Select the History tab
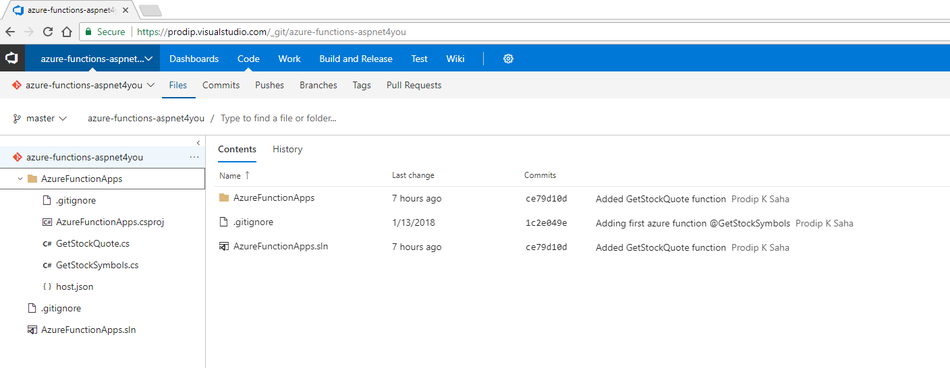The image size is (950, 368). pos(287,149)
